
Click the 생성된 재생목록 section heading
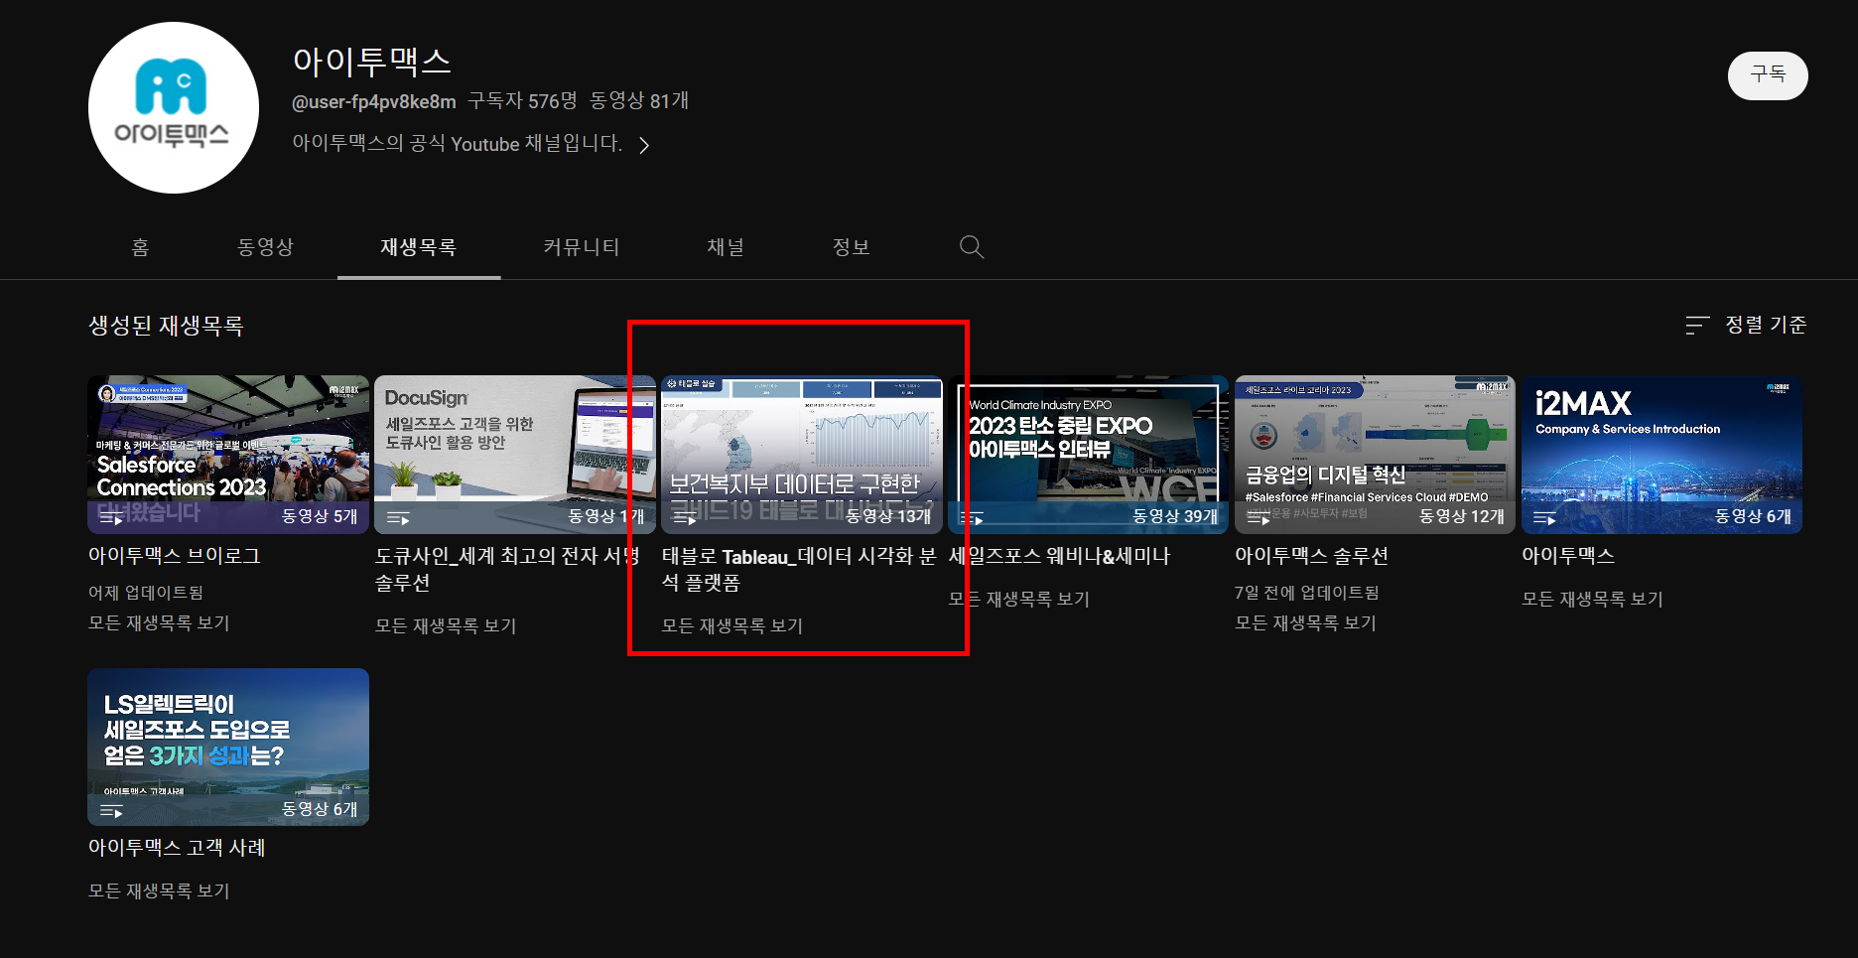coord(166,326)
